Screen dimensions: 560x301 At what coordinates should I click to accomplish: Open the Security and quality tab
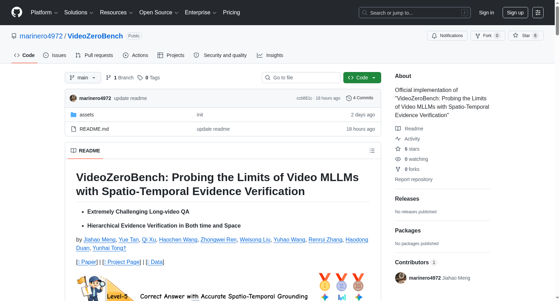coord(220,55)
